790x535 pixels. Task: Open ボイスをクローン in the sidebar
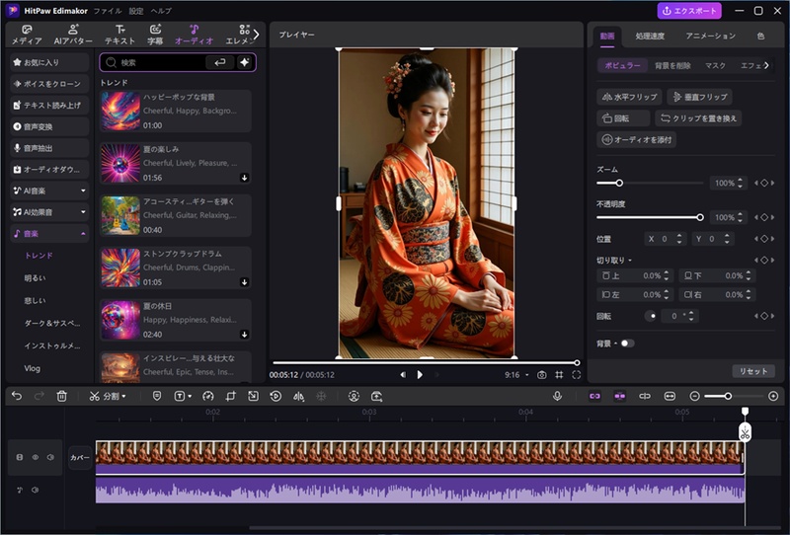(49, 84)
